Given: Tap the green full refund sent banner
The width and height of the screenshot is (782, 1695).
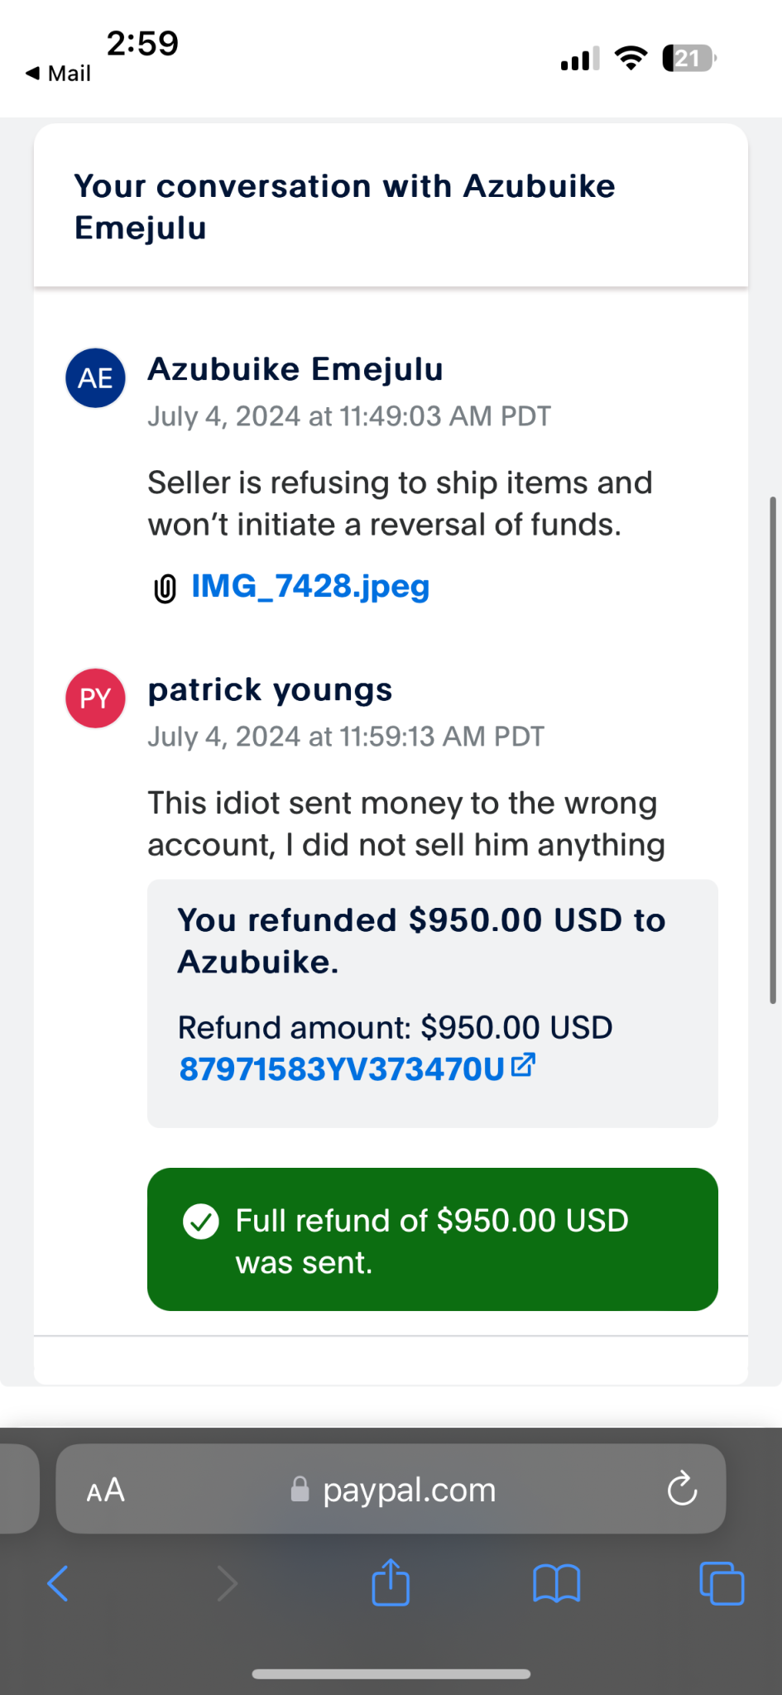Looking at the screenshot, I should (x=432, y=1240).
